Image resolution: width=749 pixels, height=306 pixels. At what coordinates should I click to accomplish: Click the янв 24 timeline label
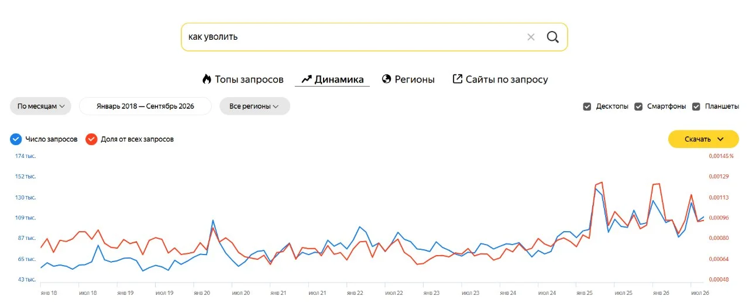click(509, 293)
